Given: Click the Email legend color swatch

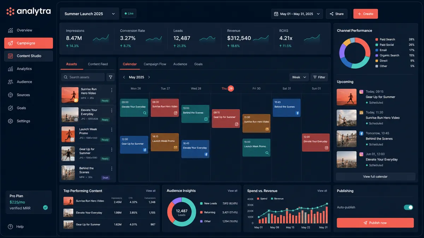Looking at the screenshot, I should [x=377, y=50].
